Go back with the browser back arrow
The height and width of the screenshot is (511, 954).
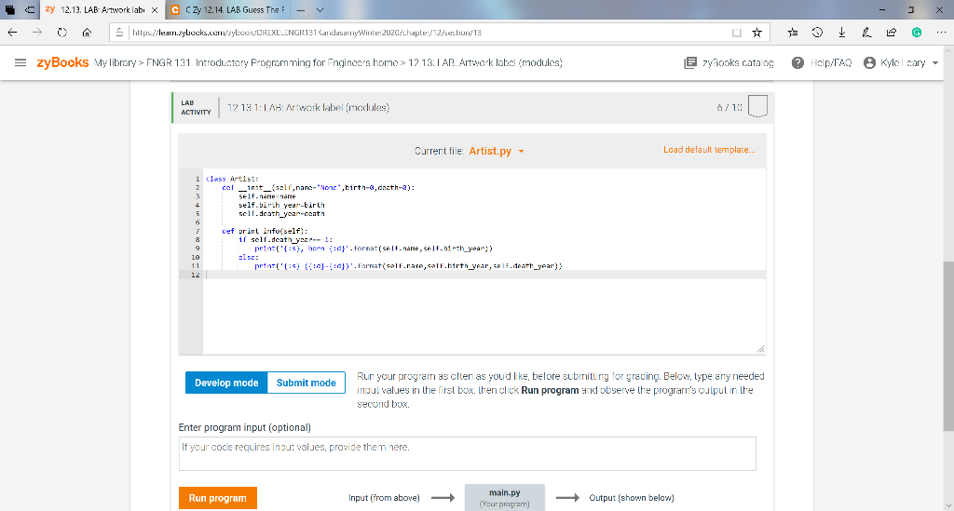[x=12, y=33]
